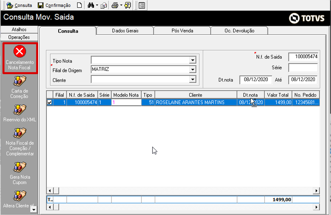Click the sidebar scroll-down arrow button
This screenshot has height=215, width=331.
tap(34, 209)
